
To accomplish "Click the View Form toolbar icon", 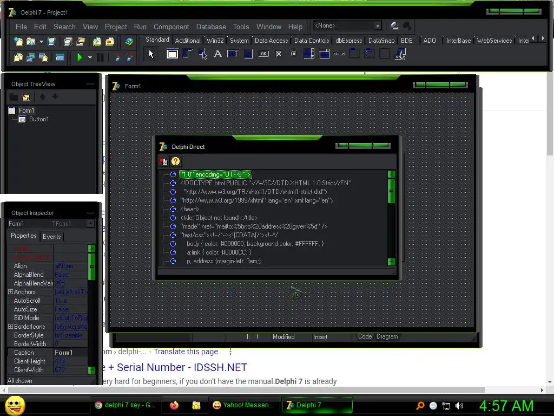I will (x=31, y=57).
